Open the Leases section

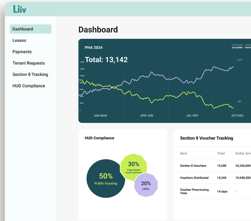coord(19,40)
